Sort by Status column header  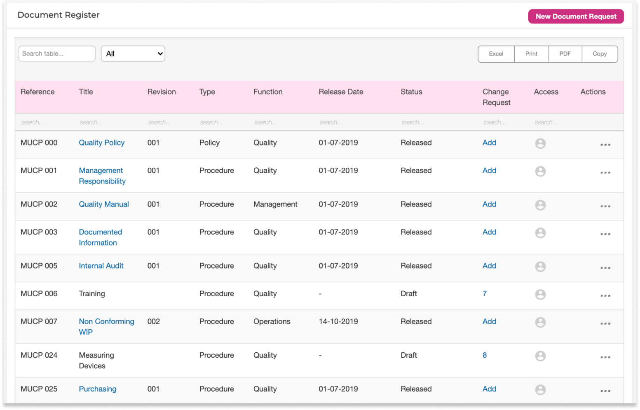(411, 92)
